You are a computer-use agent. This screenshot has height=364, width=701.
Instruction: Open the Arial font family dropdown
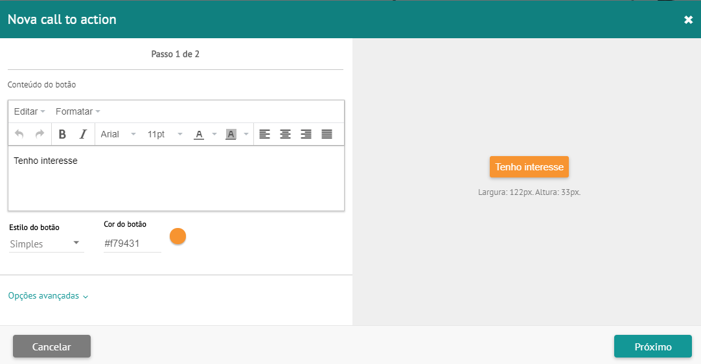point(118,134)
